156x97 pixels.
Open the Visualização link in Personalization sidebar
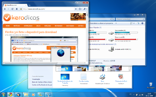click(x=36, y=79)
